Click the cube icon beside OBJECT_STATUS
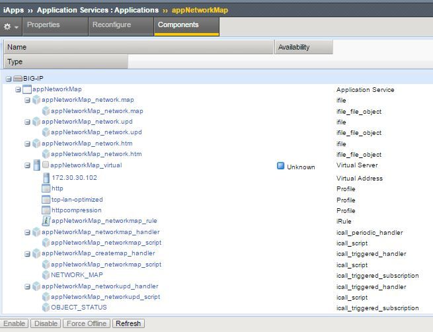Viewport: 433px width, 332px height. click(x=46, y=308)
